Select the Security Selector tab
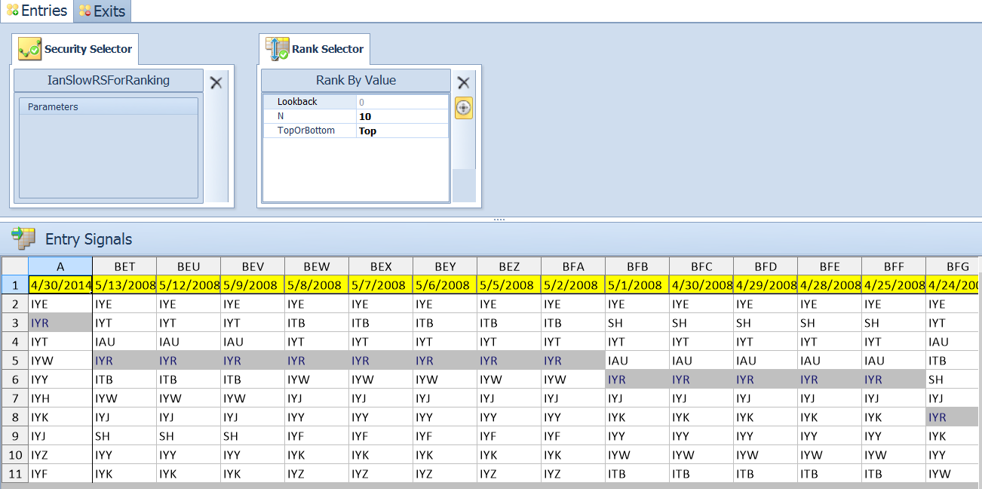The height and width of the screenshot is (489, 982). pos(75,49)
